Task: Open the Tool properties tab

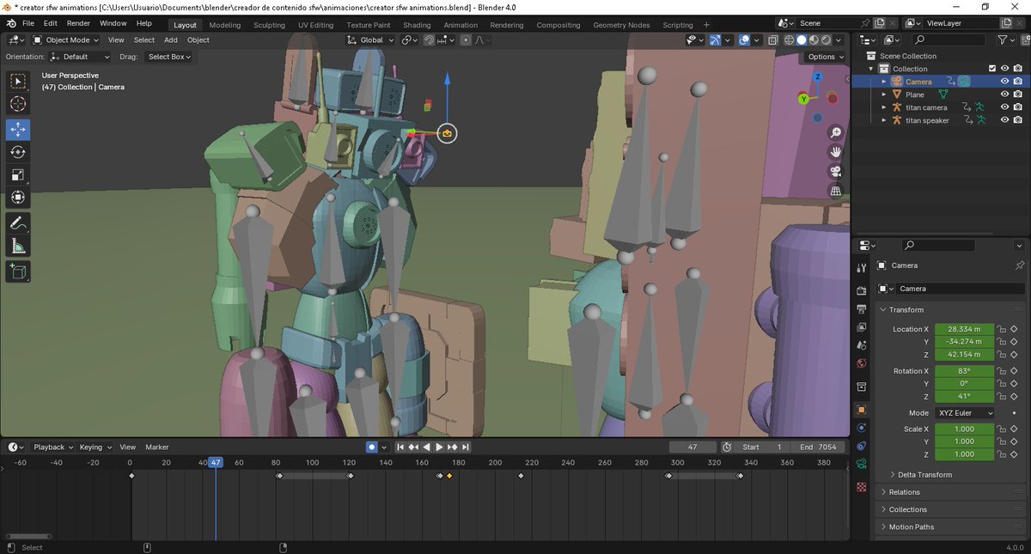Action: (x=862, y=269)
